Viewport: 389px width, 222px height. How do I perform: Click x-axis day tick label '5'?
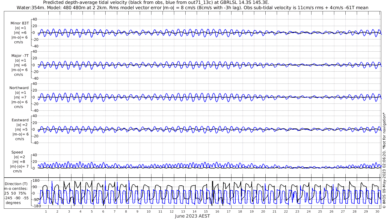point(92,211)
